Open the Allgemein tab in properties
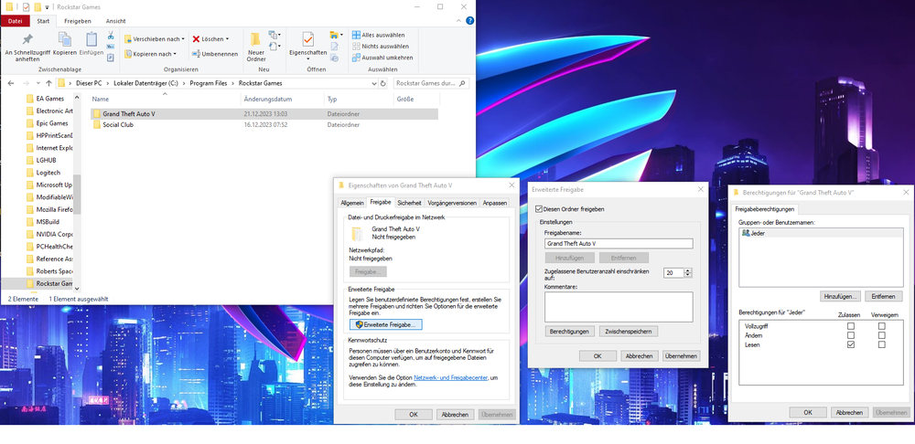The height and width of the screenshot is (444, 915). point(352,203)
